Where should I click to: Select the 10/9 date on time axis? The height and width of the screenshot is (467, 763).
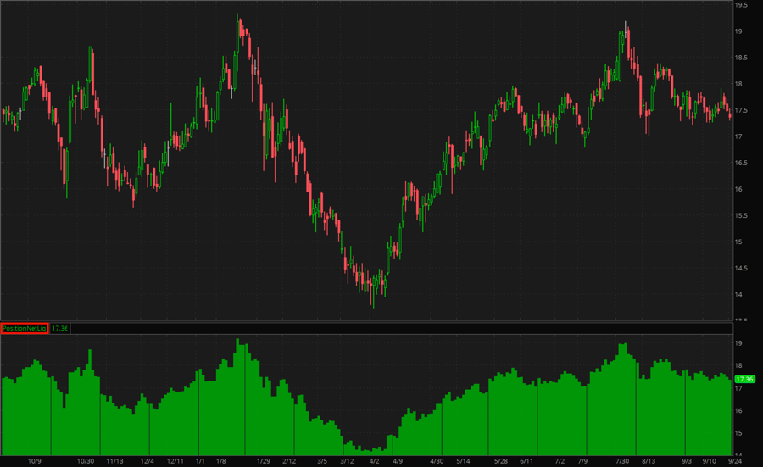click(x=35, y=461)
